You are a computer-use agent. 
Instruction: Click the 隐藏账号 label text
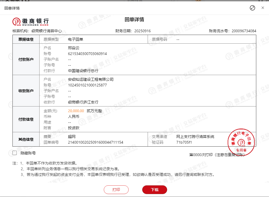tap(28, 153)
